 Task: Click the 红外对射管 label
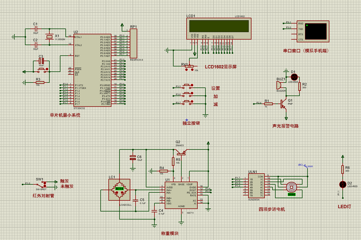tap(43, 196)
